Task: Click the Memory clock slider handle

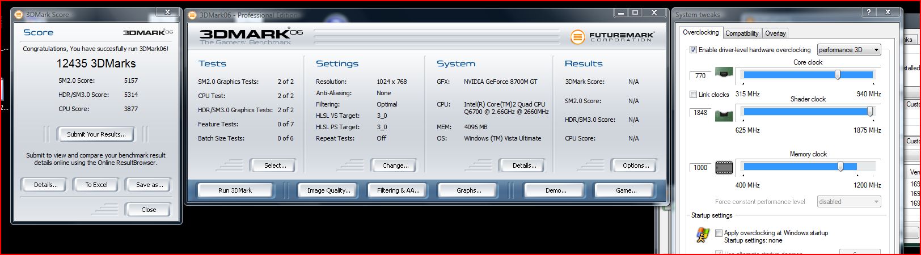Action: pos(840,167)
